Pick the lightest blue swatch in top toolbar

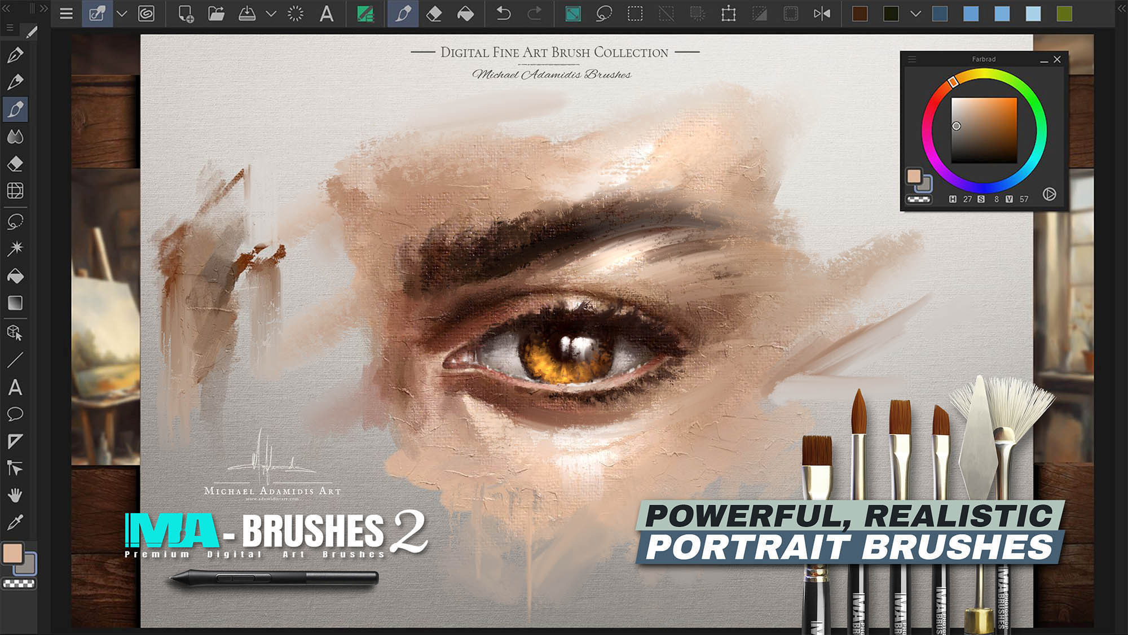1033,14
